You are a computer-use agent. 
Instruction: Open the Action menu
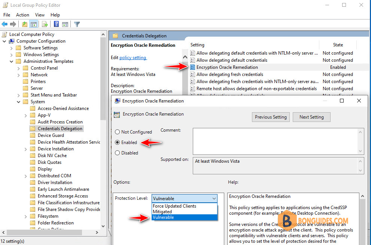(x=22, y=15)
